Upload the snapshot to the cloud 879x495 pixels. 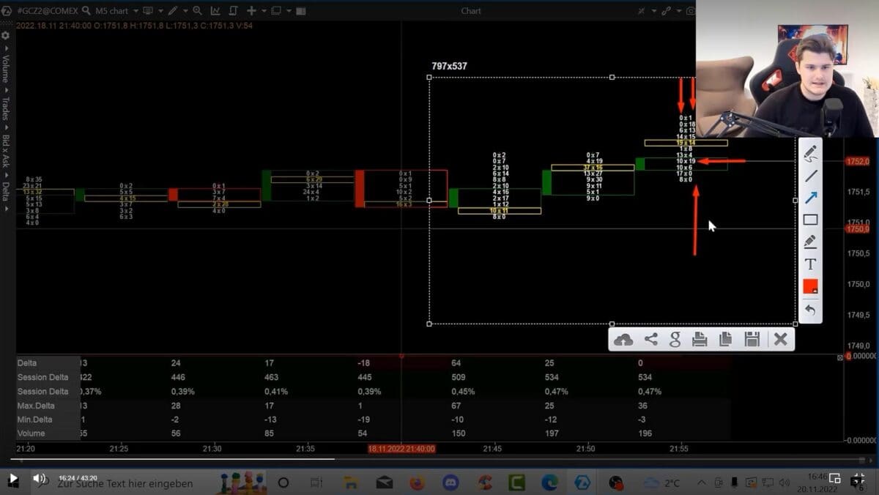624,338
